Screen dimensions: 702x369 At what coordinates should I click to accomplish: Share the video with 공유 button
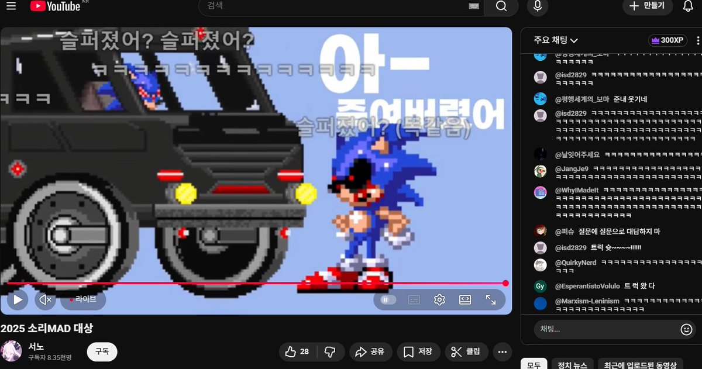tap(370, 351)
